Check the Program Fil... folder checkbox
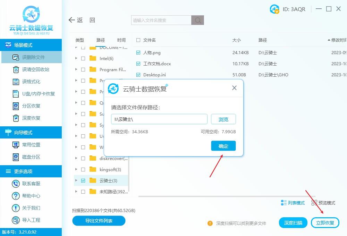This screenshot has width=347, height=236. 83,69
